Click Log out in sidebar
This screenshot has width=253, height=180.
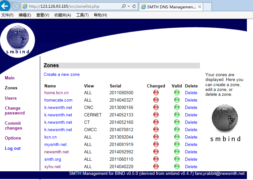[x=13, y=148]
